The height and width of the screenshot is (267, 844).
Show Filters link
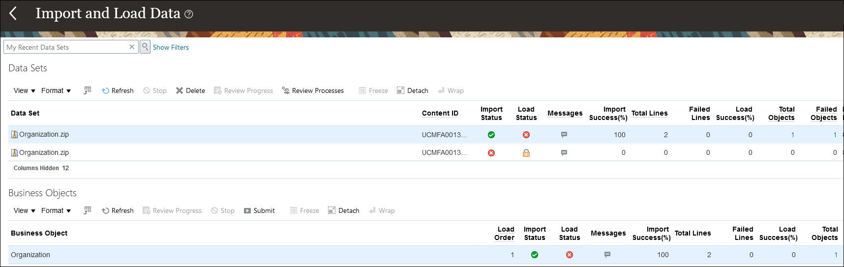pos(171,47)
